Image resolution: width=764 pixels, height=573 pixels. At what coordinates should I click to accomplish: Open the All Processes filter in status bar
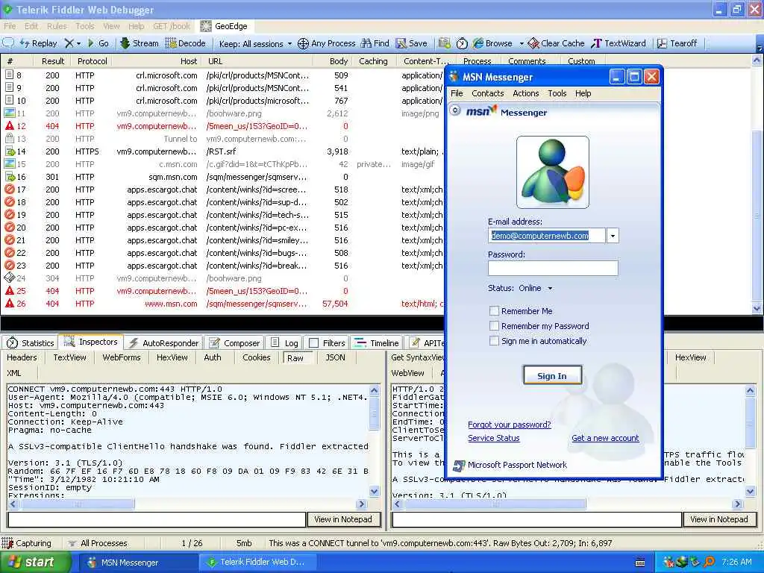[98, 543]
